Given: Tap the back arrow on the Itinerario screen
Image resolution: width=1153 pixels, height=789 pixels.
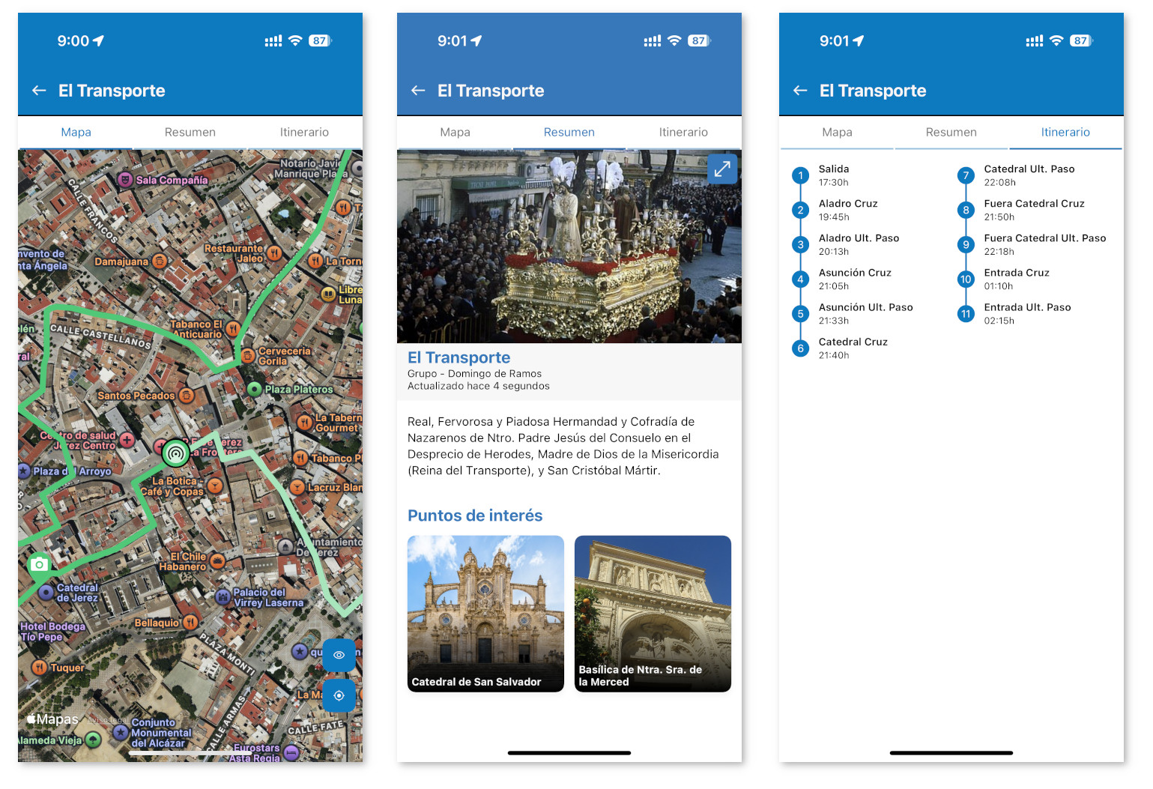Looking at the screenshot, I should 800,91.
